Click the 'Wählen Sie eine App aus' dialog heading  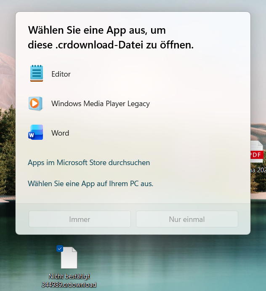pos(97,30)
